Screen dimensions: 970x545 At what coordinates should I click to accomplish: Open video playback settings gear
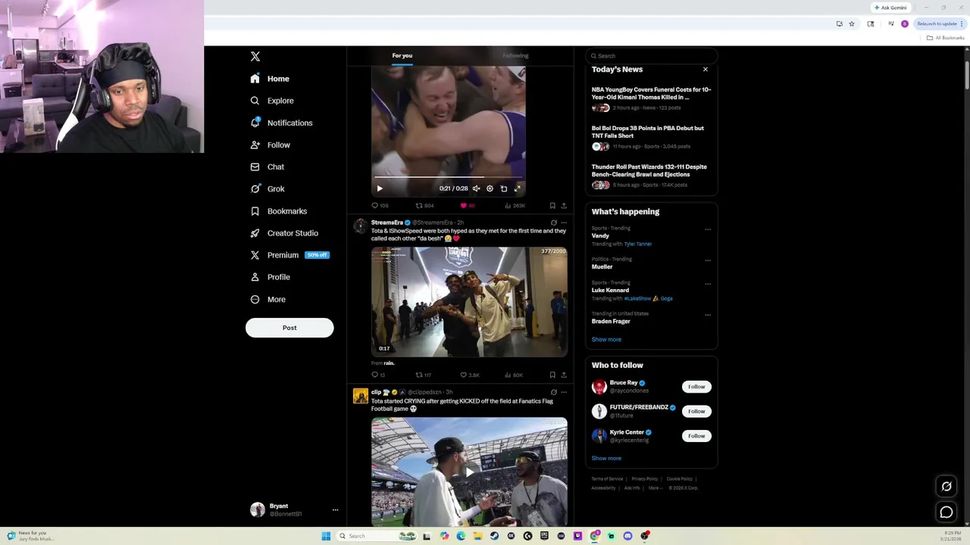coord(490,188)
